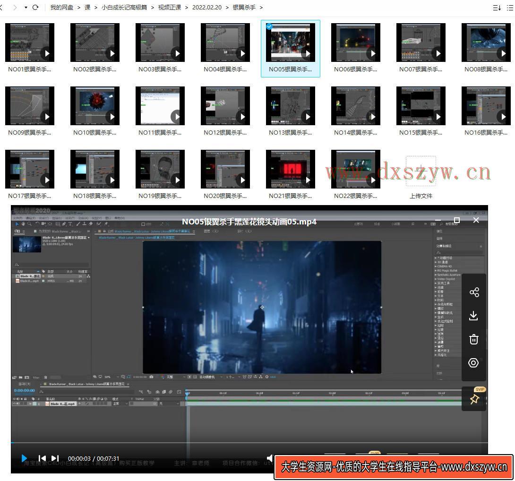This screenshot has width=515, height=481.
Task: Minimize the video player window
Action: (438, 220)
